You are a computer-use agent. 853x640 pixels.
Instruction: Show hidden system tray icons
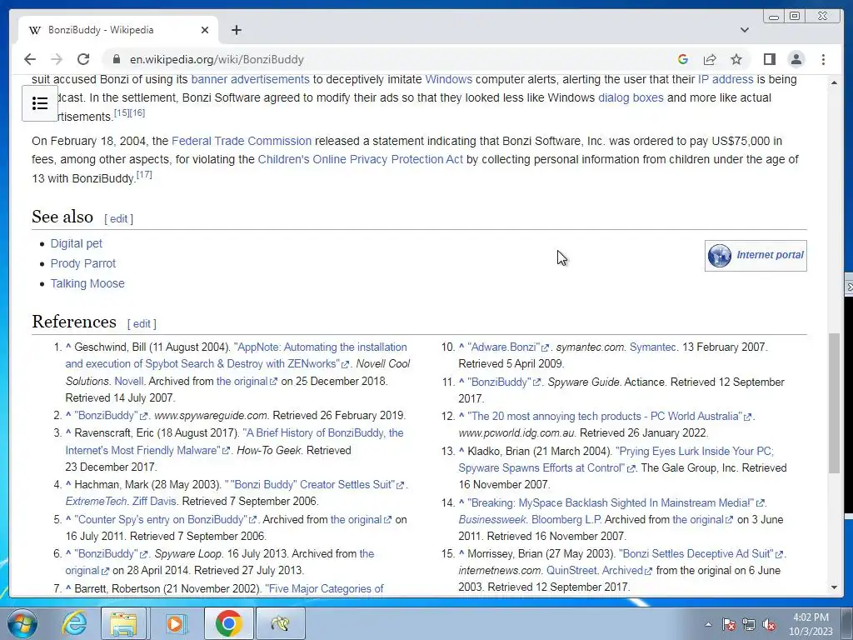click(x=708, y=624)
